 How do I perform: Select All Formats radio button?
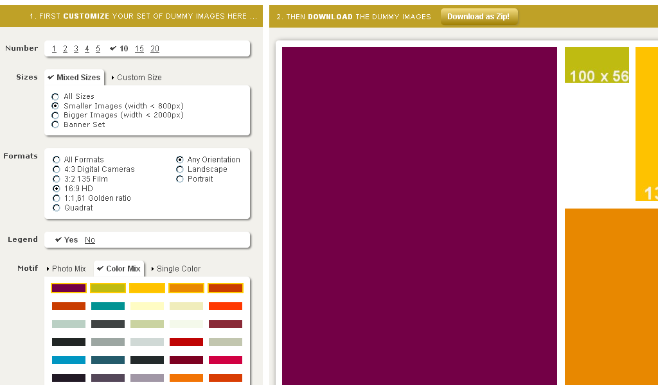tap(57, 160)
